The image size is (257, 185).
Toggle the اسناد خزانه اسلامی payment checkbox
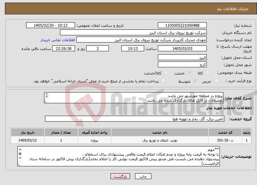pos(163,80)
